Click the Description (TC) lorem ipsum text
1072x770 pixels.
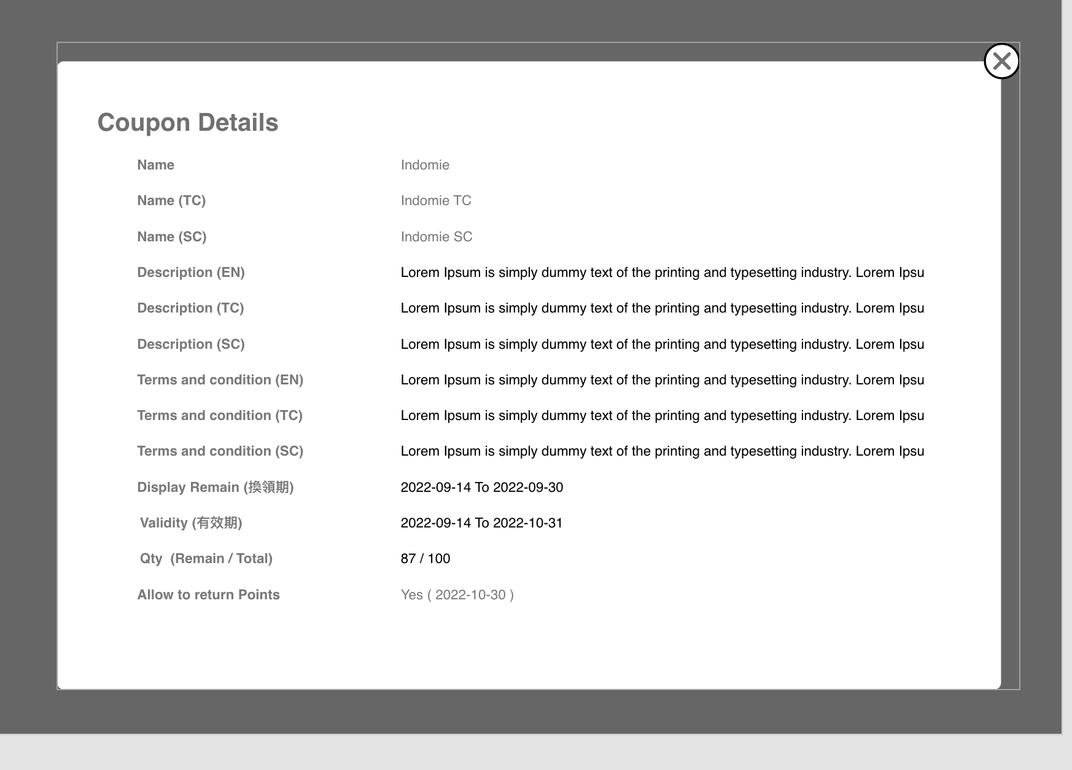tap(662, 308)
